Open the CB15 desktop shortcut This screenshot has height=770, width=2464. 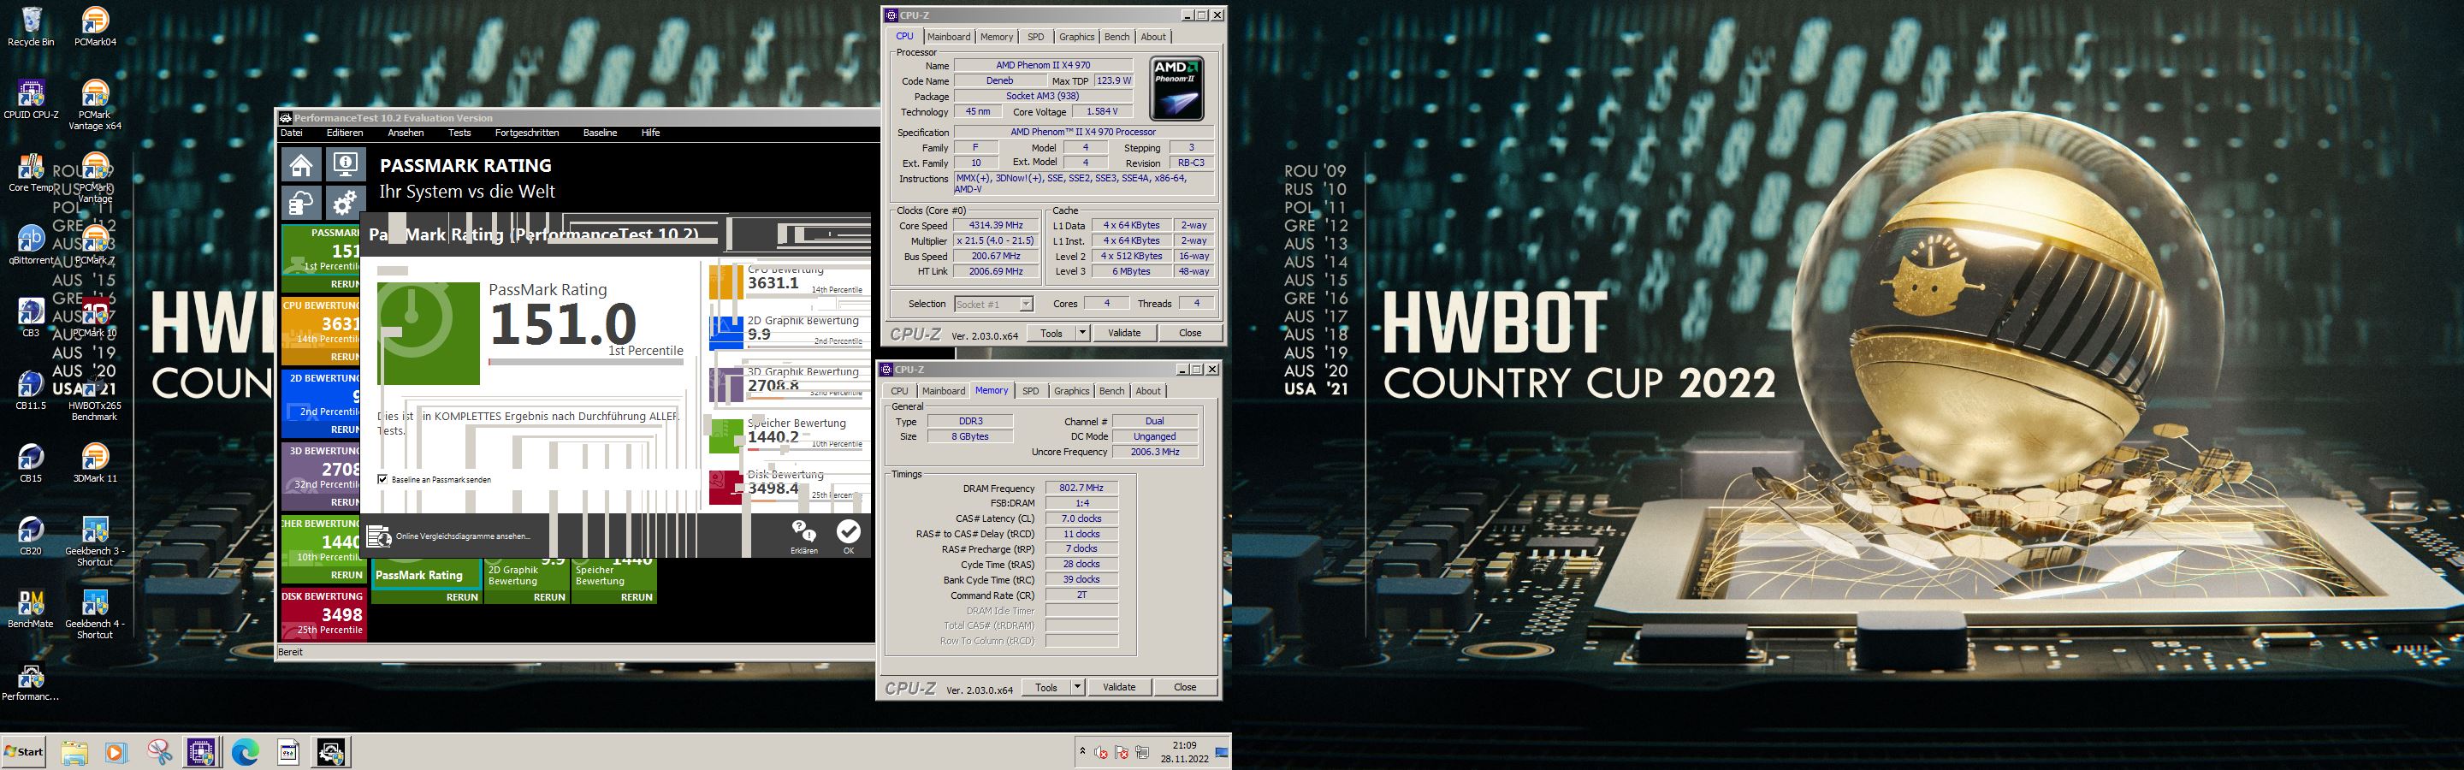click(x=31, y=463)
